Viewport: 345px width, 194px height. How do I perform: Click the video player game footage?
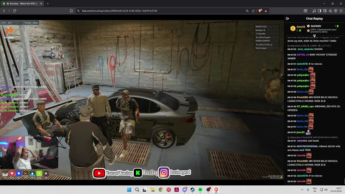(142, 100)
